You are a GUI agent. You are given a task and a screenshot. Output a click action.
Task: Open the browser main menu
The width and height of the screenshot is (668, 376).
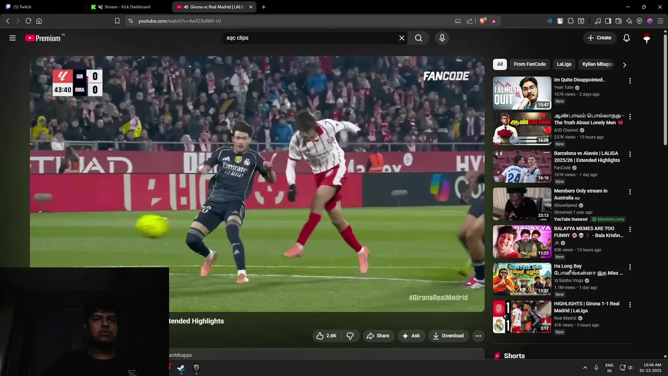[x=660, y=21]
